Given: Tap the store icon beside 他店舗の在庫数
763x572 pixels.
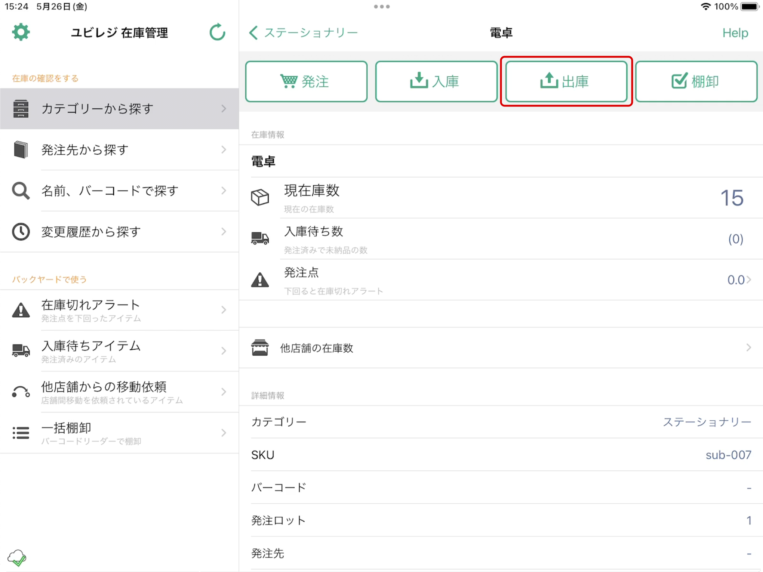Looking at the screenshot, I should [x=260, y=348].
